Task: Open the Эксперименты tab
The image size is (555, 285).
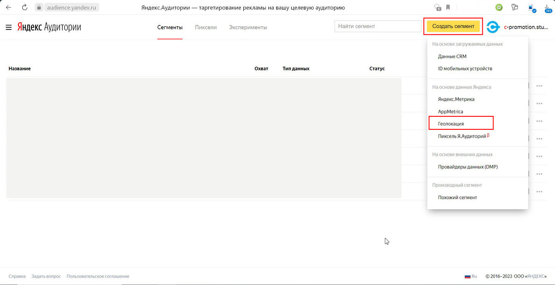Action: (248, 27)
